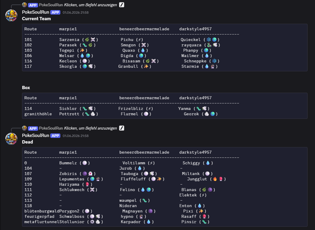The width and height of the screenshot is (315, 230).
Task: Click the skull emoji next to Smogon
Action: pos(144,45)
